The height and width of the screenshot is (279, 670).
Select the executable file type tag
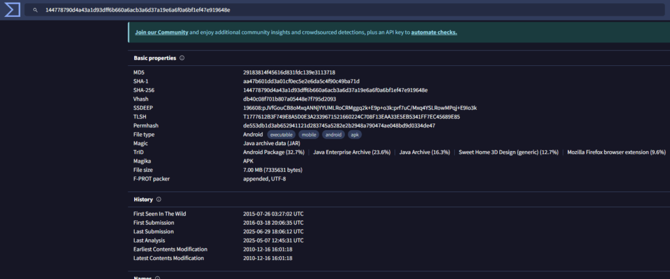click(x=282, y=135)
